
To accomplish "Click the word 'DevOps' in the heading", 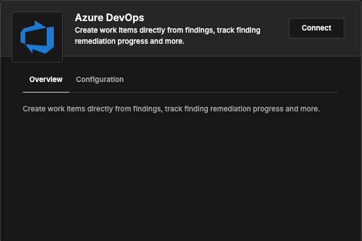I will 125,18.
